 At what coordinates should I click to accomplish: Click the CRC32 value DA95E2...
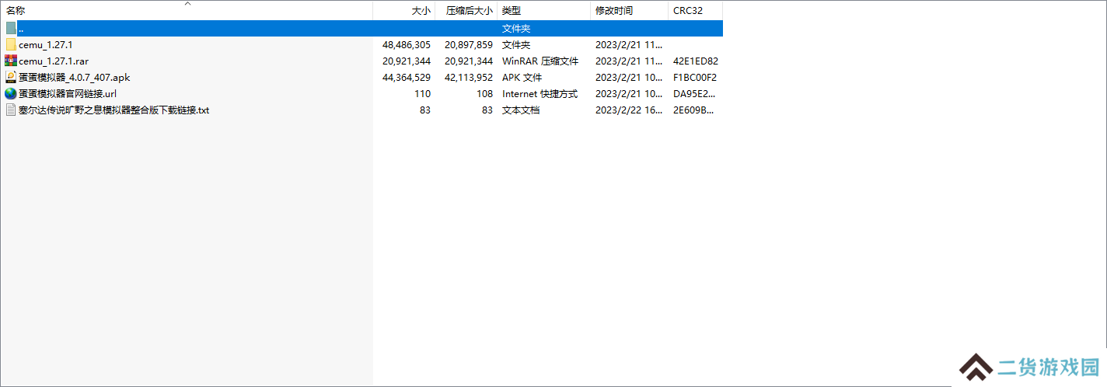pos(693,93)
